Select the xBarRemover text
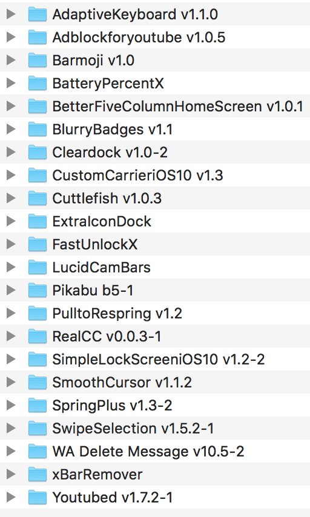Image resolution: width=310 pixels, height=517 pixels. (97, 475)
